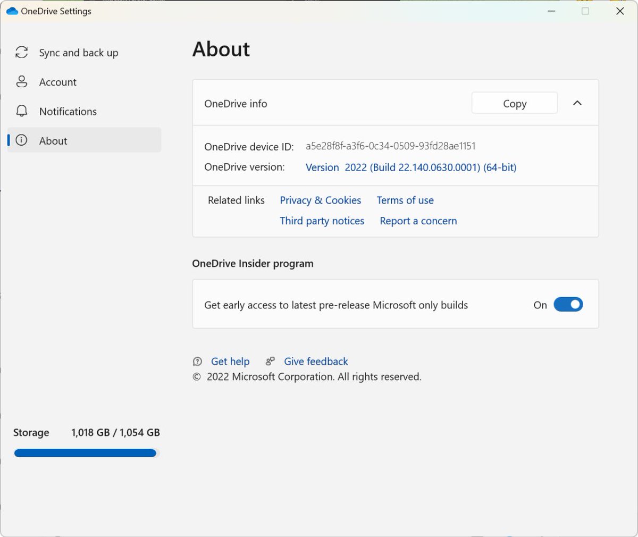Click the About page heading
638x537 pixels.
click(221, 49)
